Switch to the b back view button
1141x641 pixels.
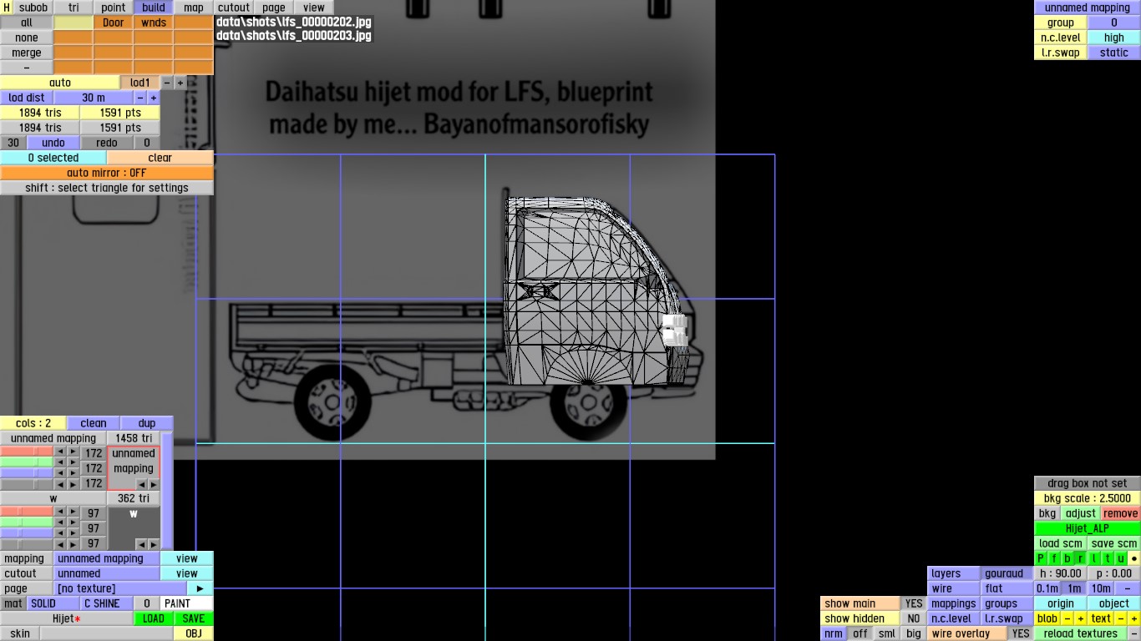click(1068, 558)
